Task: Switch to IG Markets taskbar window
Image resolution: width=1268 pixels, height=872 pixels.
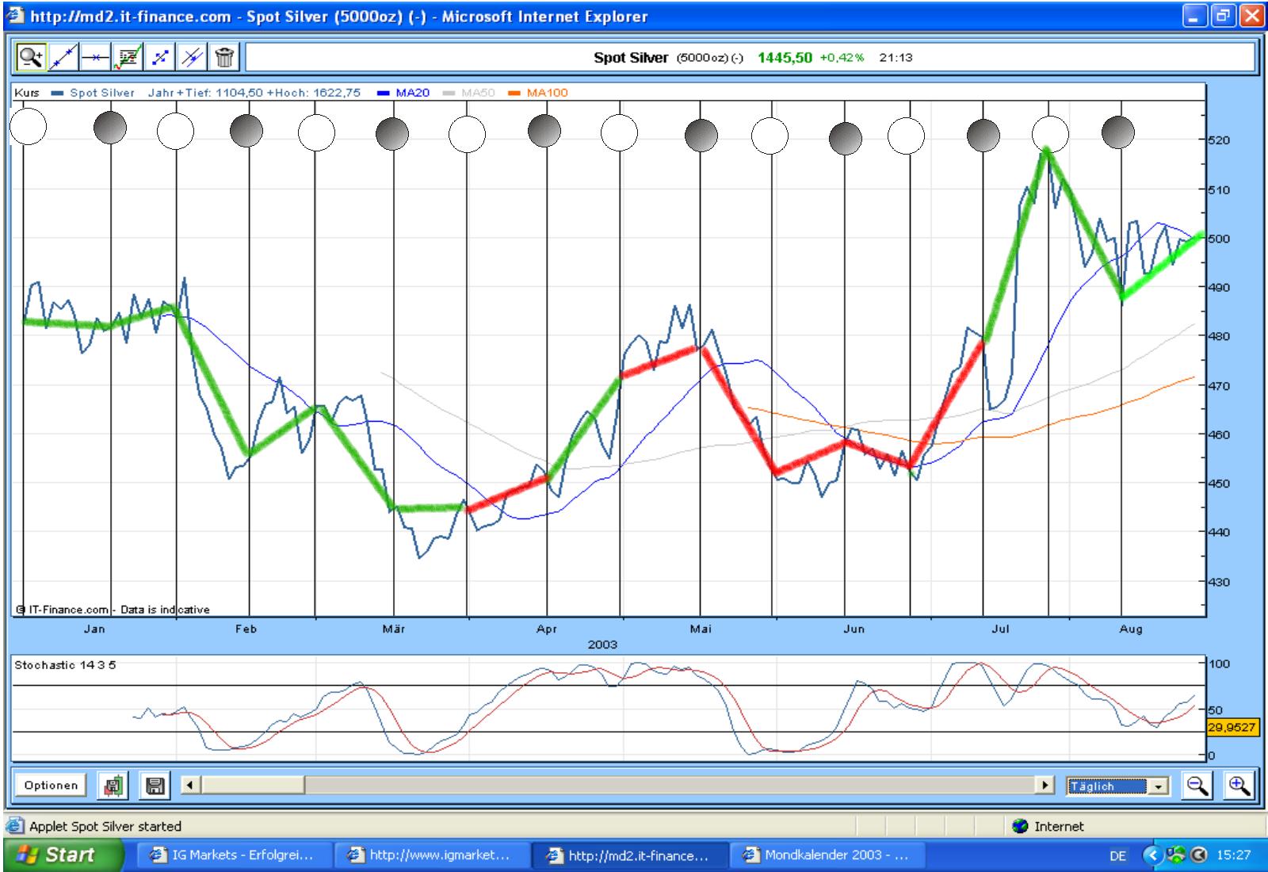Action: point(232,855)
